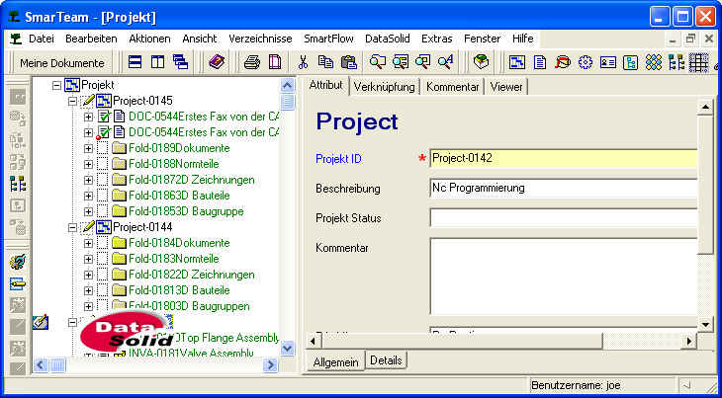Switch to the Details tab
Image resolution: width=722 pixels, height=398 pixels.
386,360
